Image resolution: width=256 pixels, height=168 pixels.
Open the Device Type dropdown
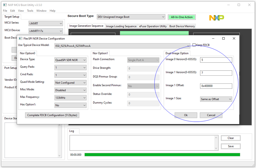point(70,60)
